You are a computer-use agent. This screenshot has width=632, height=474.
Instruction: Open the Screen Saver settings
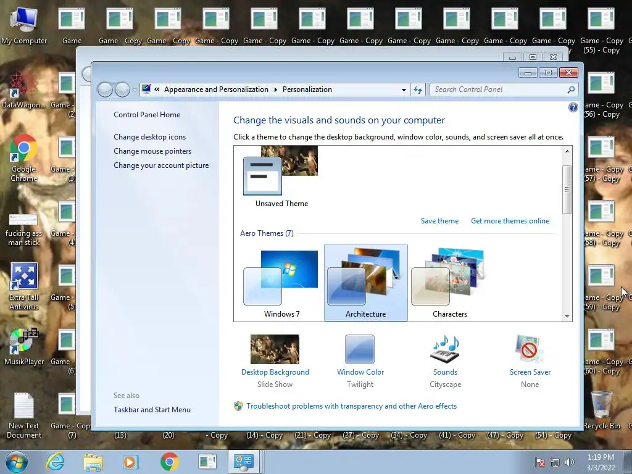click(x=530, y=361)
